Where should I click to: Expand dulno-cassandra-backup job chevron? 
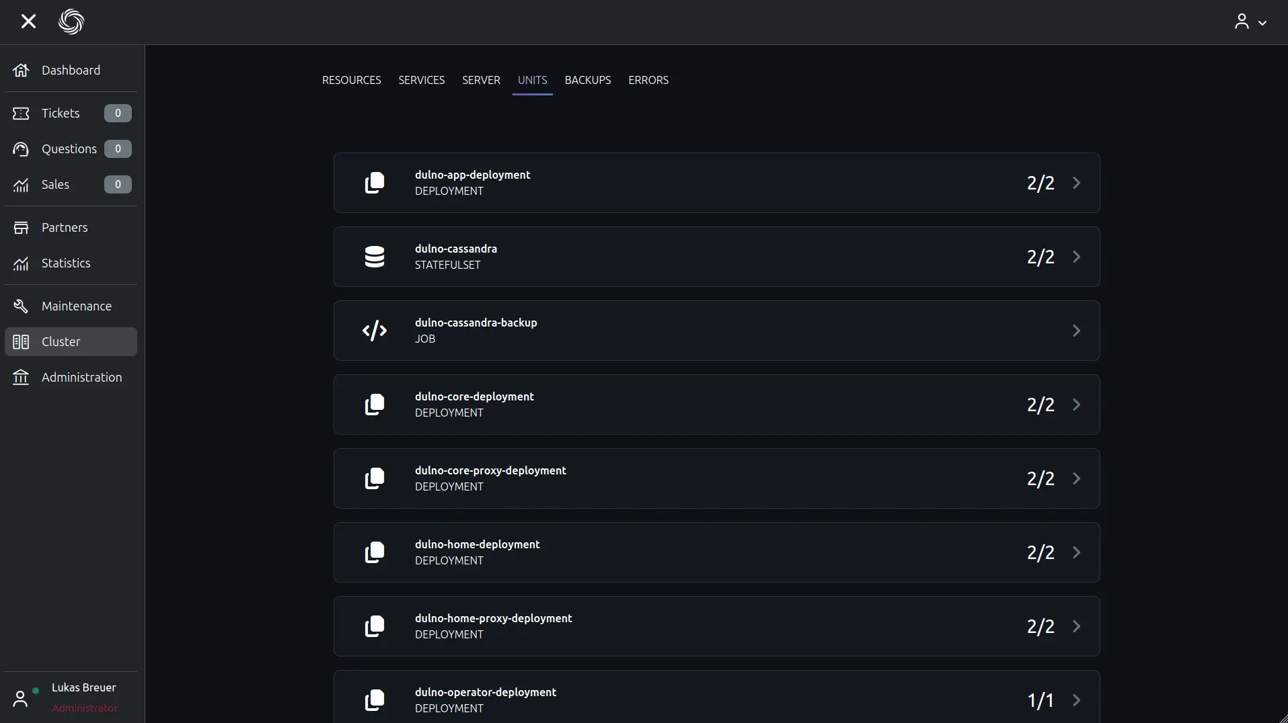(x=1076, y=331)
